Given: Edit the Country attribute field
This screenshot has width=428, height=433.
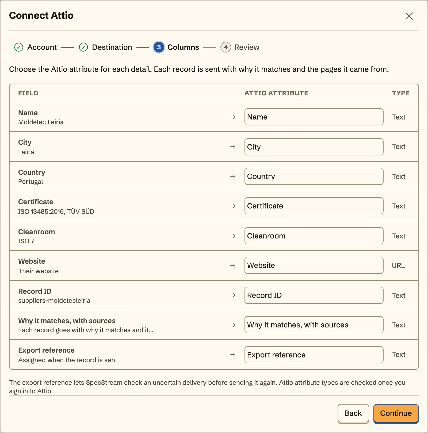Looking at the screenshot, I should pyautogui.click(x=314, y=176).
